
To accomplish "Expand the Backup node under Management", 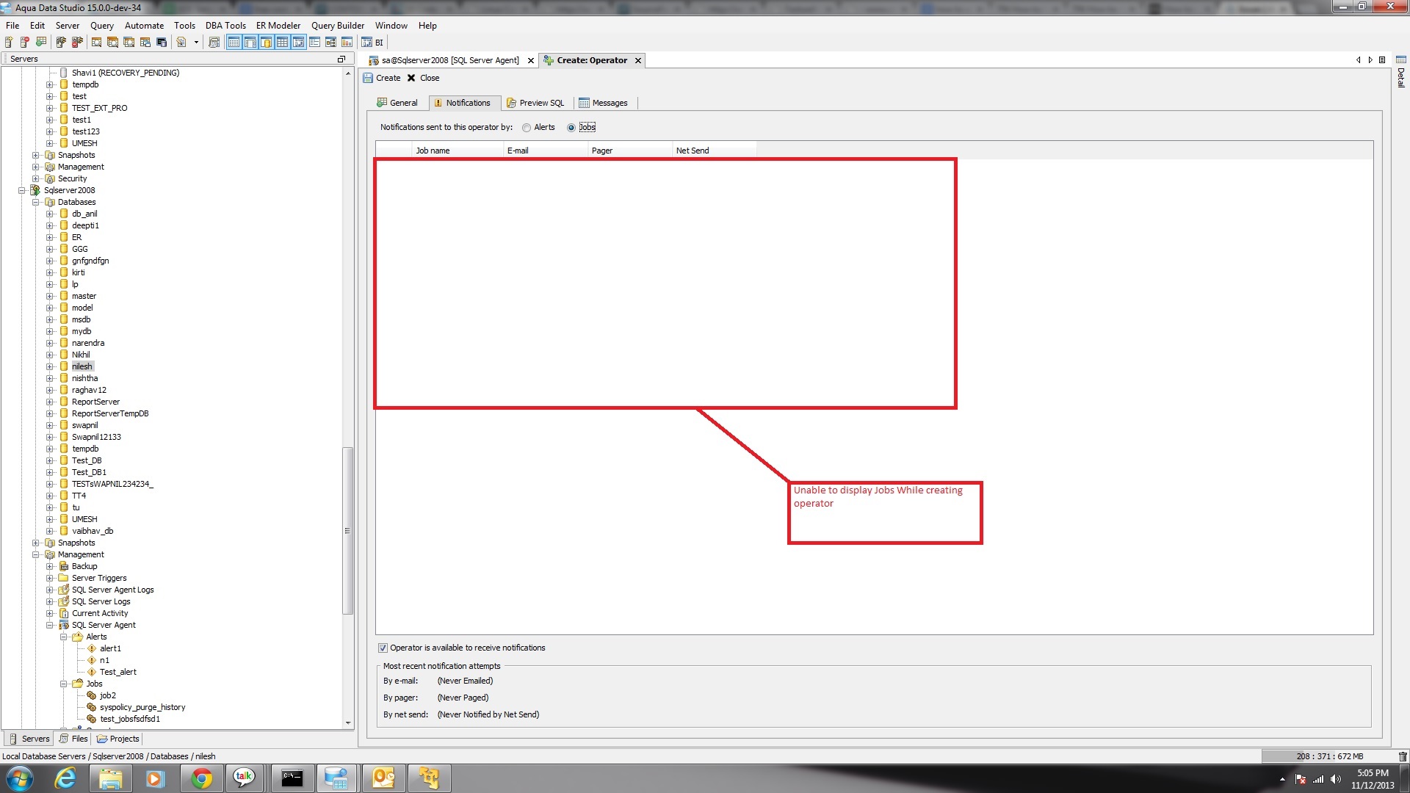I will [49, 566].
